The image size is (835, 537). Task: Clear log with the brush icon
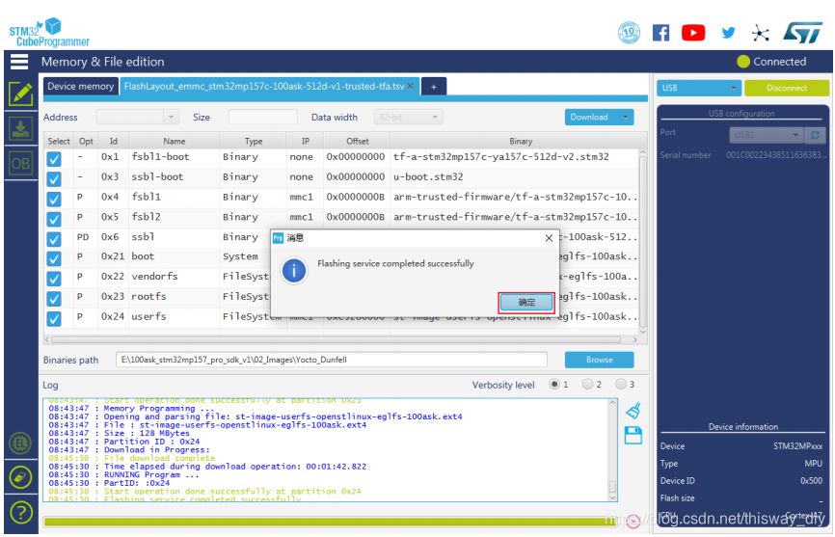click(x=633, y=411)
